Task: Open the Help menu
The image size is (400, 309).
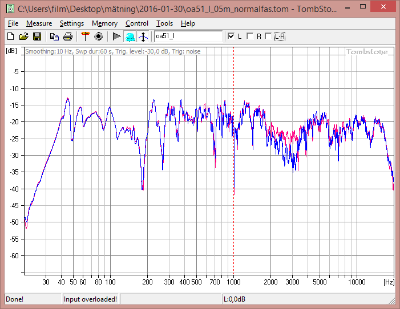Action: [x=188, y=23]
